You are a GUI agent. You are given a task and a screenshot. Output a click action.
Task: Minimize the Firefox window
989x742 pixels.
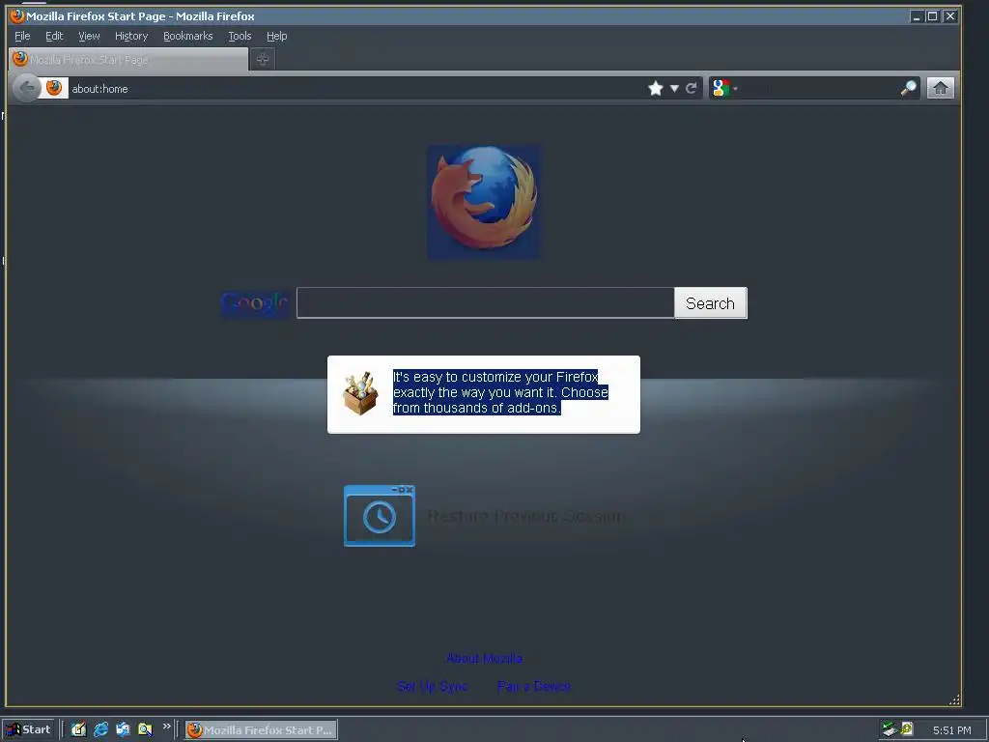click(x=917, y=16)
